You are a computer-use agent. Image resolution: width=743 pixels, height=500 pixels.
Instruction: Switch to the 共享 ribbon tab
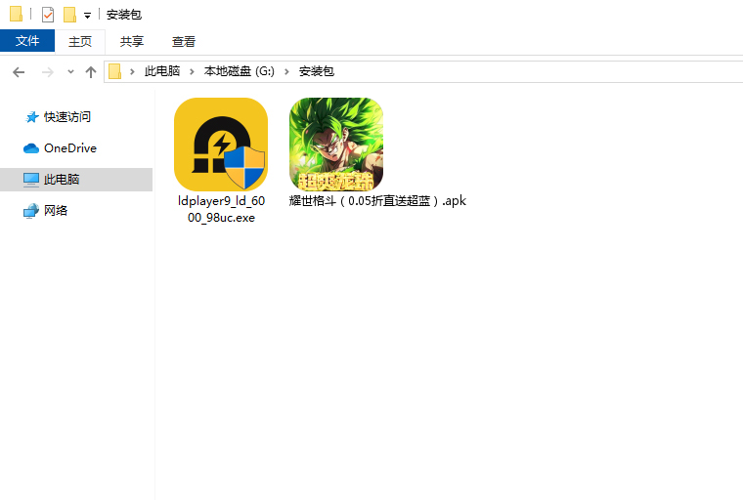[132, 41]
